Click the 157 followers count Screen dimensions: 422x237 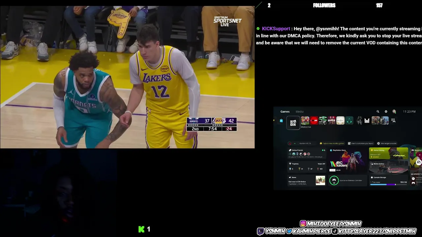pyautogui.click(x=379, y=5)
